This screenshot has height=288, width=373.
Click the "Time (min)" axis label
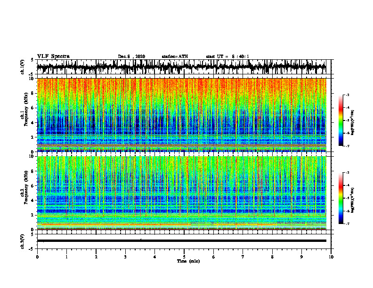click(x=188, y=261)
